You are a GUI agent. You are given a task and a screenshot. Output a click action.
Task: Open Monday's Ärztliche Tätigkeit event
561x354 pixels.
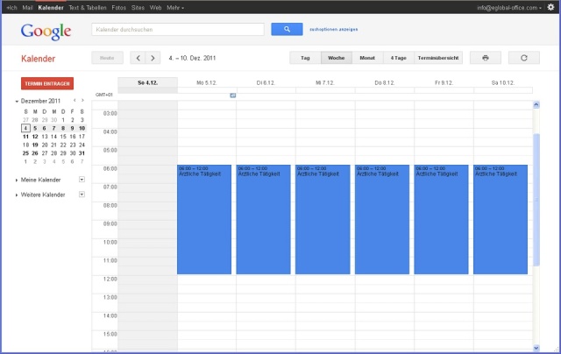[x=204, y=220]
